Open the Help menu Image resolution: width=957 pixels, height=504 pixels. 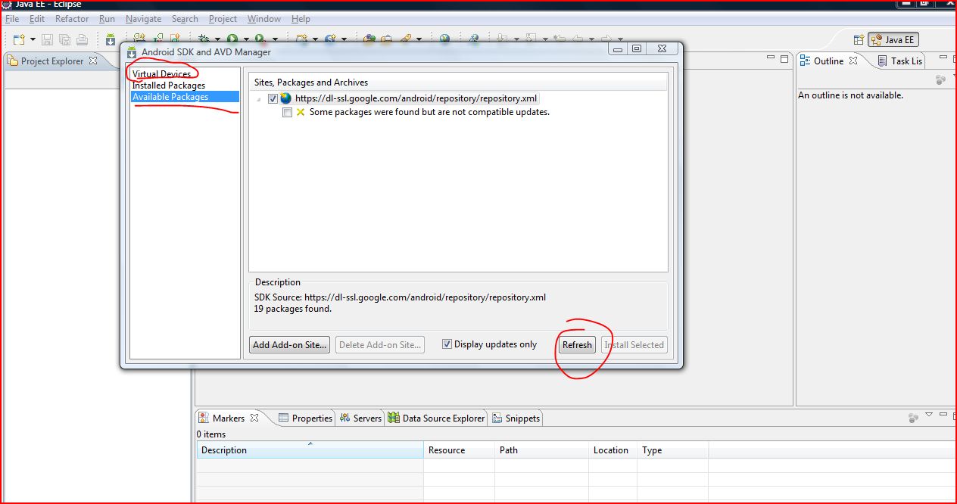[x=301, y=19]
